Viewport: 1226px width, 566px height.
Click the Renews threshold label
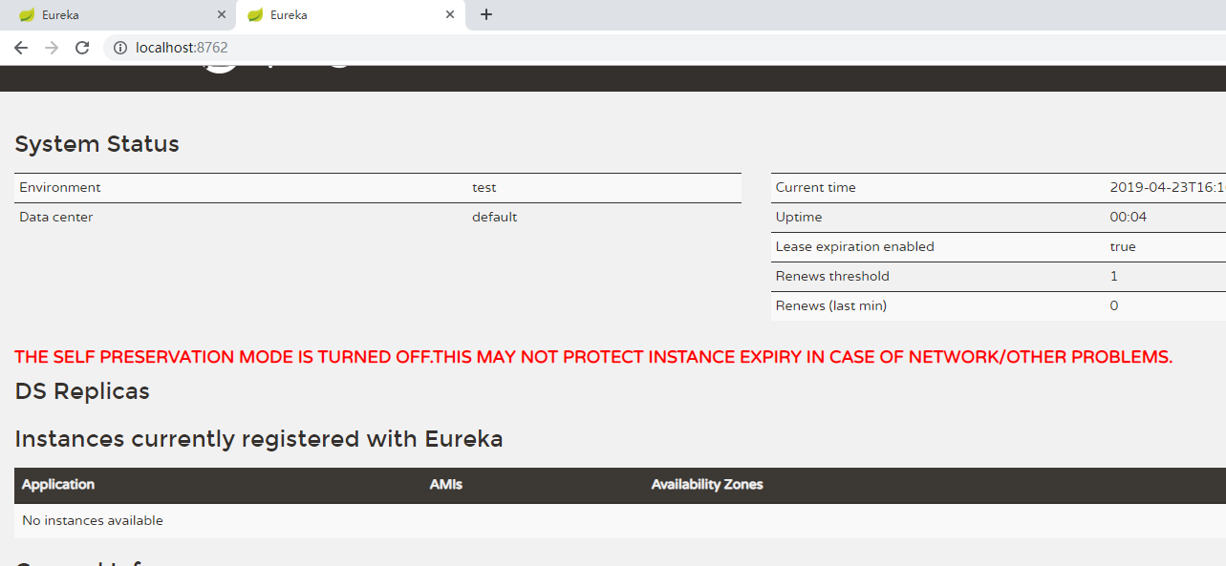(832, 277)
